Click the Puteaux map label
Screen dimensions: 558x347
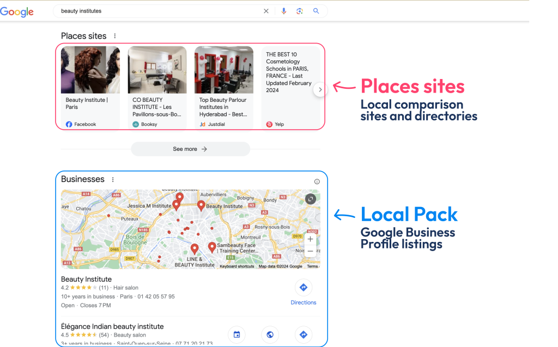(130, 219)
